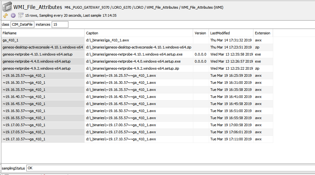Screen dimensions: 315x175
Task: Click the WMI_File_Attributes dataview icon
Action: click(x=7, y=7)
